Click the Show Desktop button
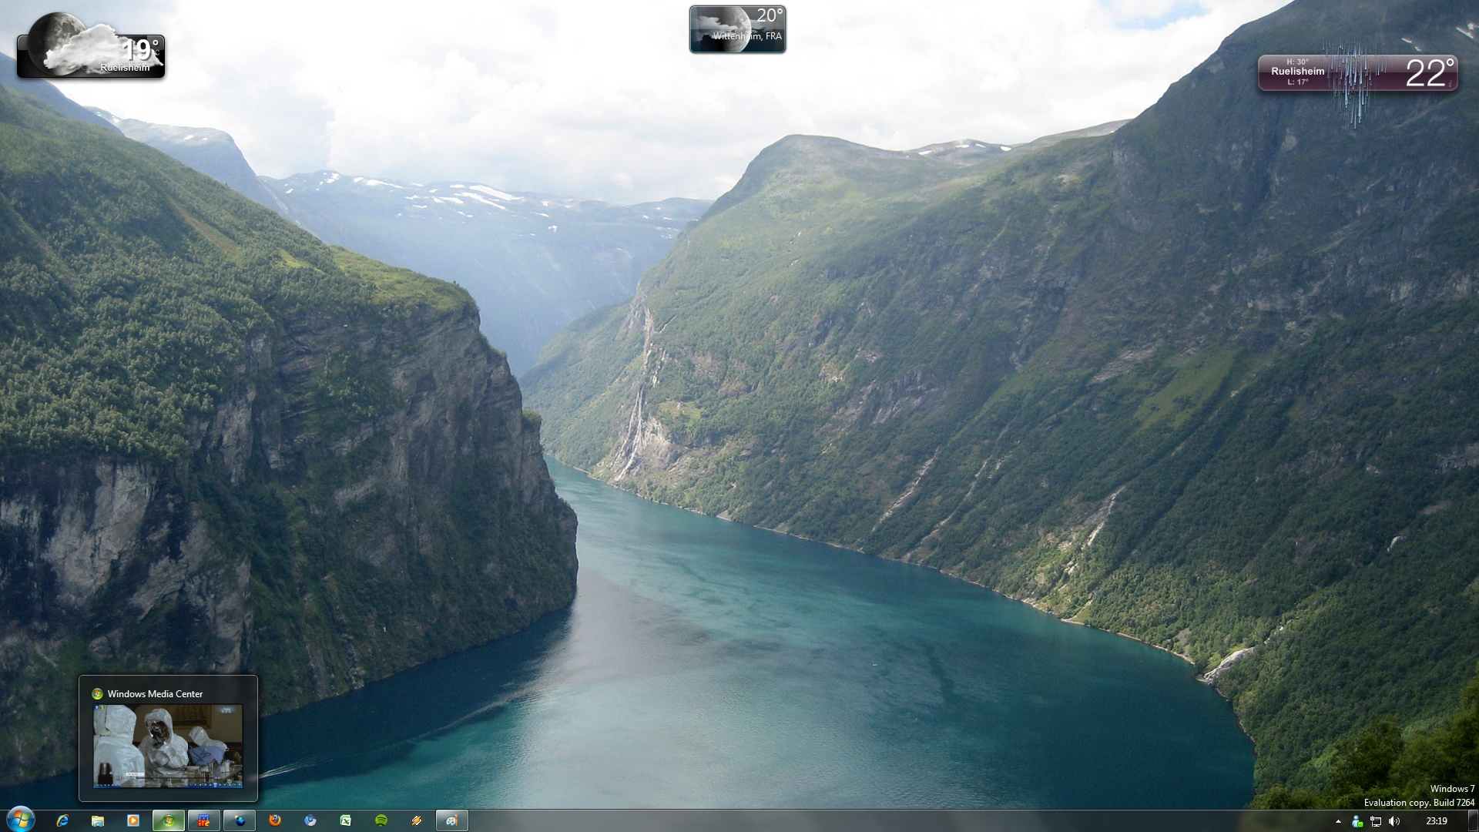Image resolution: width=1479 pixels, height=832 pixels. pyautogui.click(x=1473, y=821)
